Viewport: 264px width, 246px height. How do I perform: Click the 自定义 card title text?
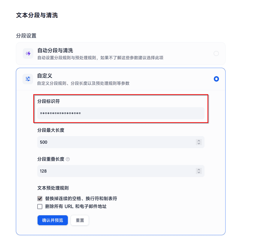point(45,76)
